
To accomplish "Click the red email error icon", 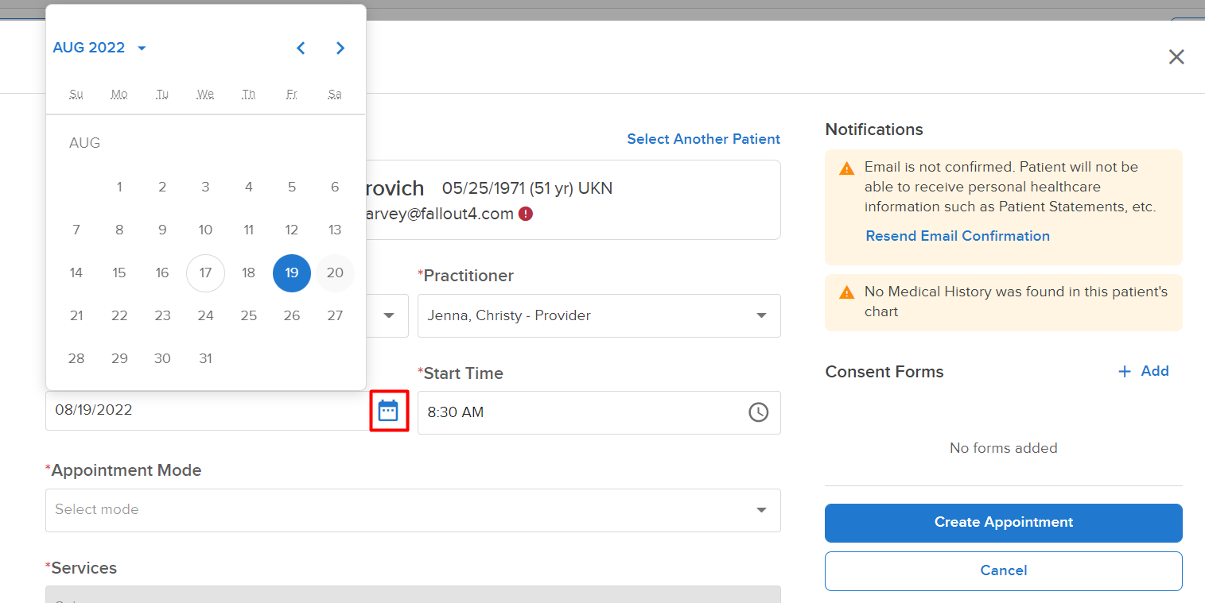I will [525, 214].
